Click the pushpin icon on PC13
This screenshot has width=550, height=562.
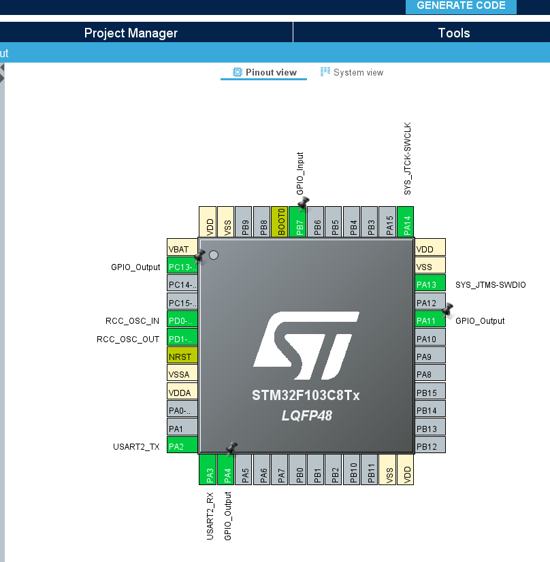pyautogui.click(x=199, y=256)
